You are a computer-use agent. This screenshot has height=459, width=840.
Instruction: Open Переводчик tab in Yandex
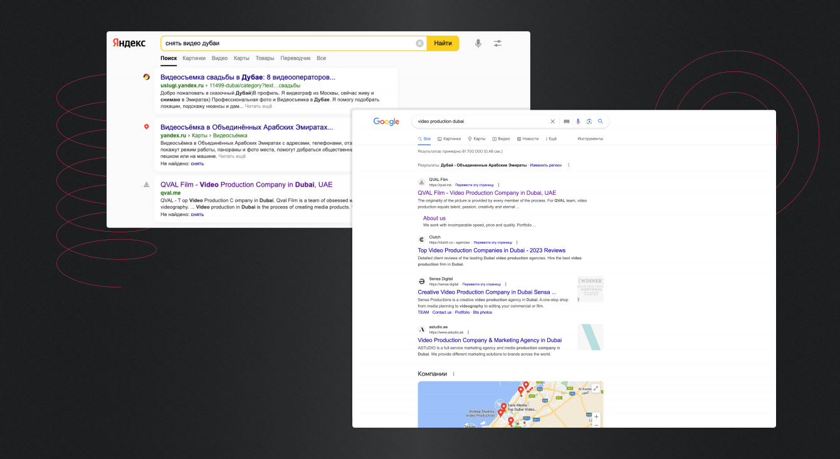295,58
